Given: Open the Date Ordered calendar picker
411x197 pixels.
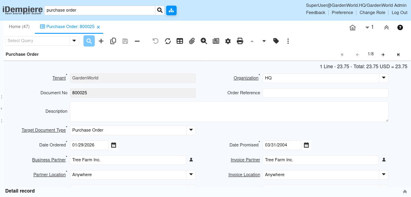Looking at the screenshot, I should coord(114,145).
